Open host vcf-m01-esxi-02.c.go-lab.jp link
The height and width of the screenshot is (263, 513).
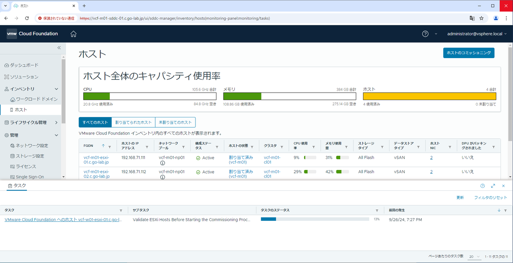tap(97, 174)
